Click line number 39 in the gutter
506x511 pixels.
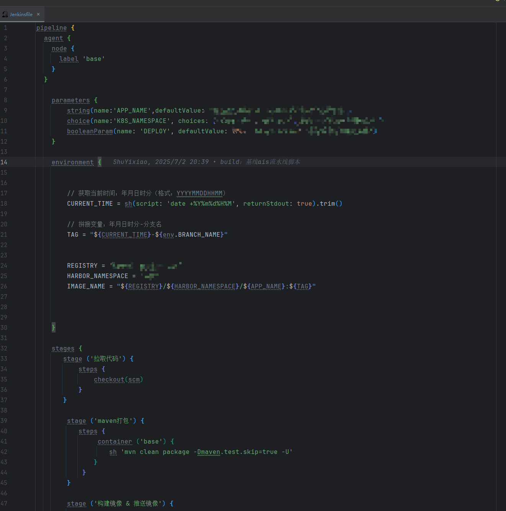click(4, 421)
